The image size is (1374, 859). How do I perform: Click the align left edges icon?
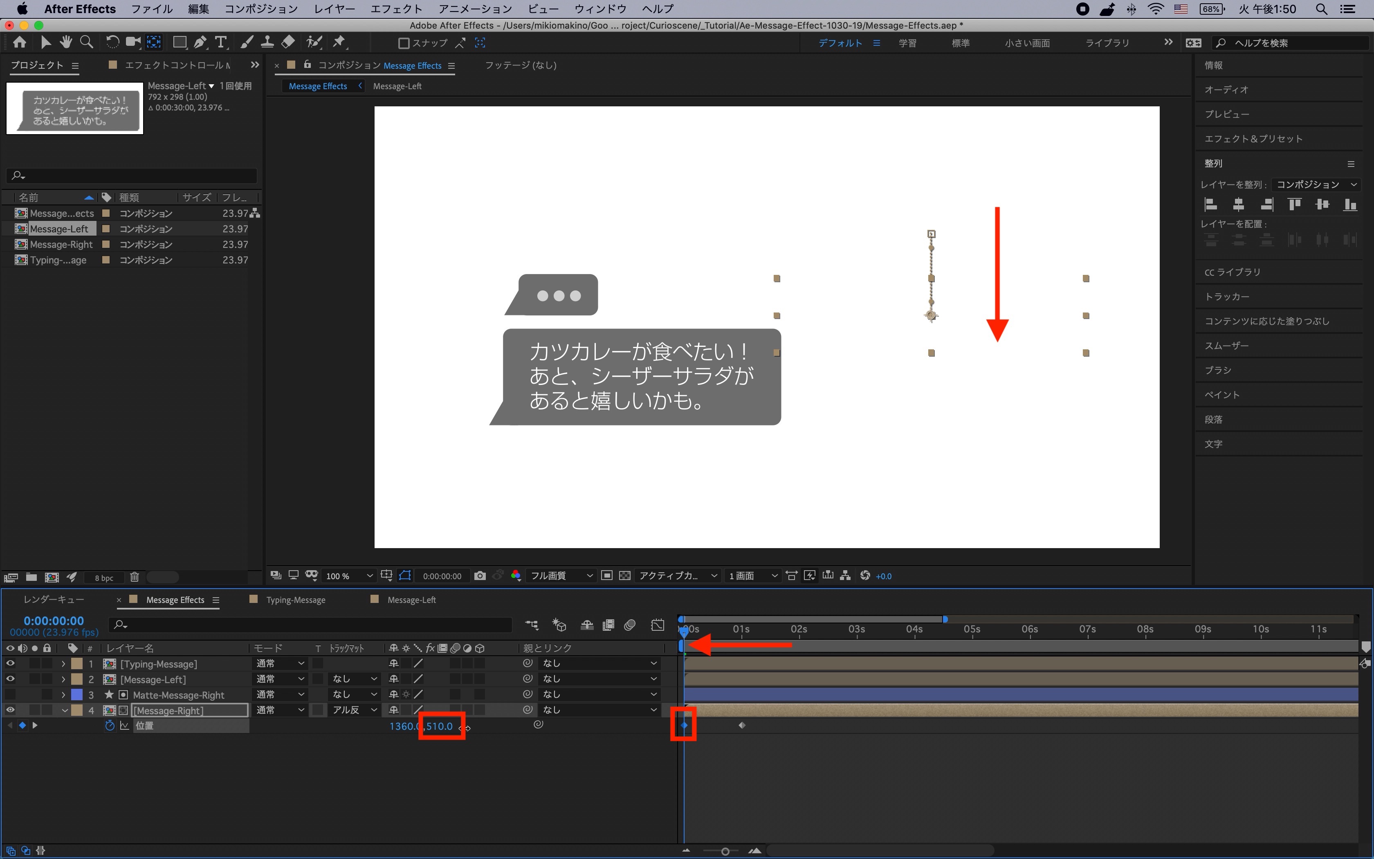click(x=1210, y=205)
